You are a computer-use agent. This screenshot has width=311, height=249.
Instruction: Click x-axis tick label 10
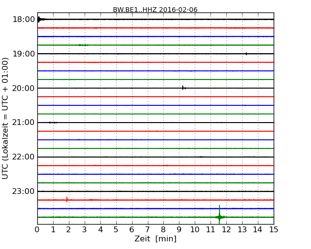(x=195, y=230)
